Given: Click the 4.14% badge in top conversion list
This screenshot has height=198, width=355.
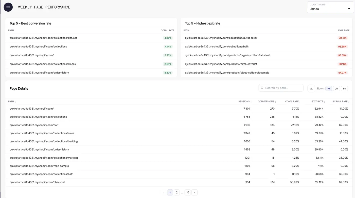Looking at the screenshot, I should 168,47.
